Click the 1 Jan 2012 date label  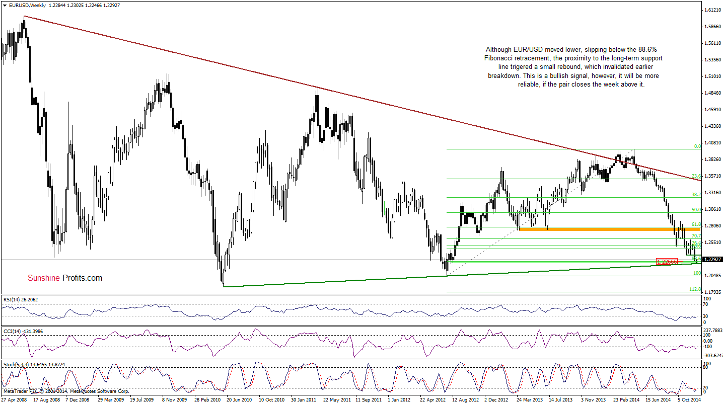coord(400,399)
